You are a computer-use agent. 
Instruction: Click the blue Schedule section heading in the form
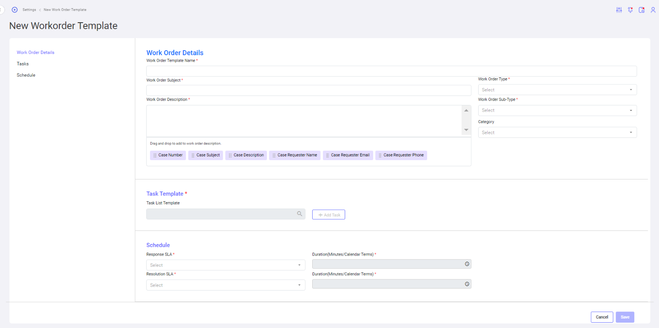pyautogui.click(x=158, y=245)
